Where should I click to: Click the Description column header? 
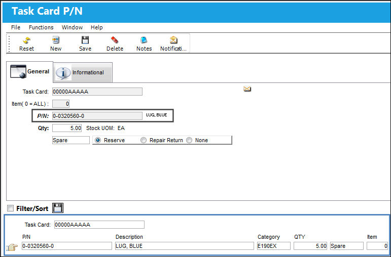129,237
